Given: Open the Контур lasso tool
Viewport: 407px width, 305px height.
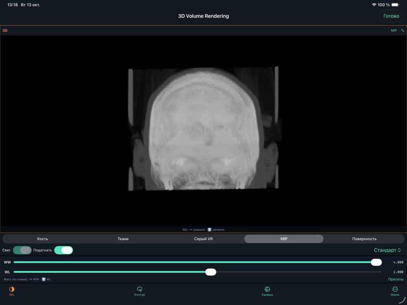Looking at the screenshot, I should click(x=139, y=289).
